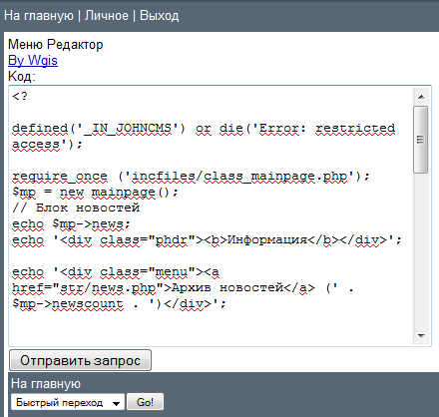Click the code box scrollbar thumb
439x417 pixels.
click(421, 140)
